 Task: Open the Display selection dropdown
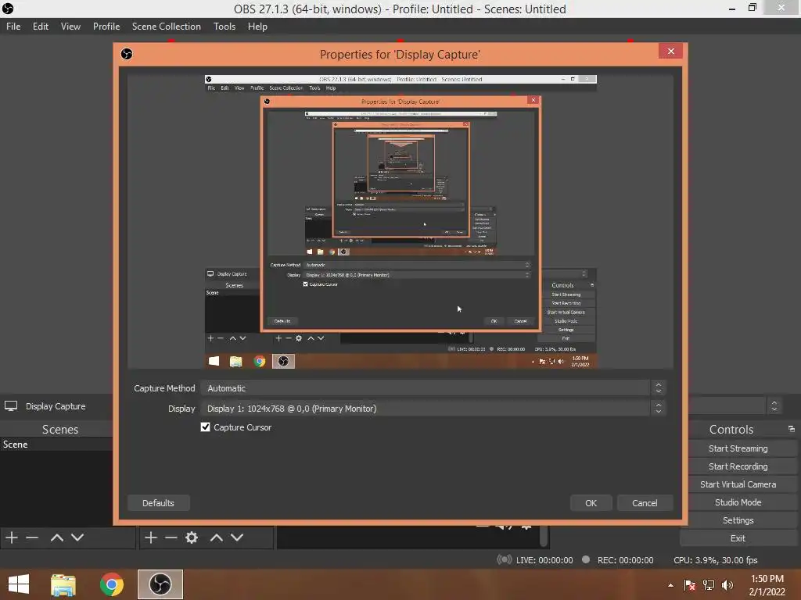click(433, 409)
